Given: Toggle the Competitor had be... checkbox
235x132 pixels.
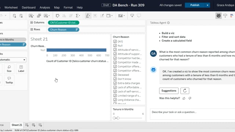Looking at the screenshot, I should (115, 58).
